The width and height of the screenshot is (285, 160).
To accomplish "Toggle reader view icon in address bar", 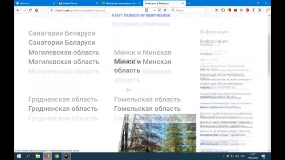I will pyautogui.click(x=147, y=10).
